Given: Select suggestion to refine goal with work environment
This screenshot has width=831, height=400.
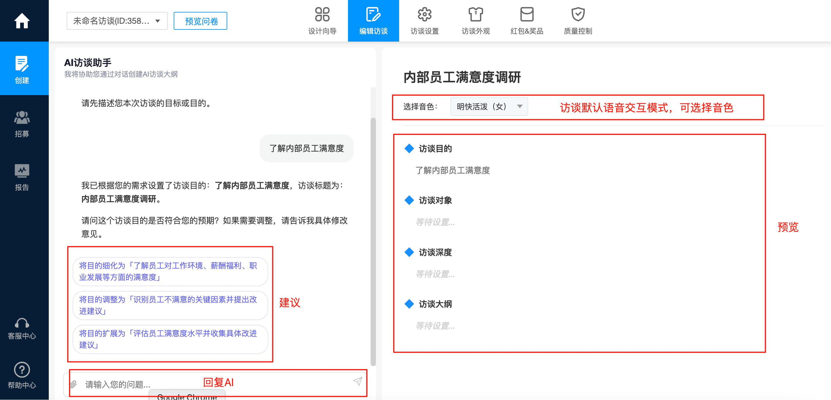Looking at the screenshot, I should pos(170,271).
